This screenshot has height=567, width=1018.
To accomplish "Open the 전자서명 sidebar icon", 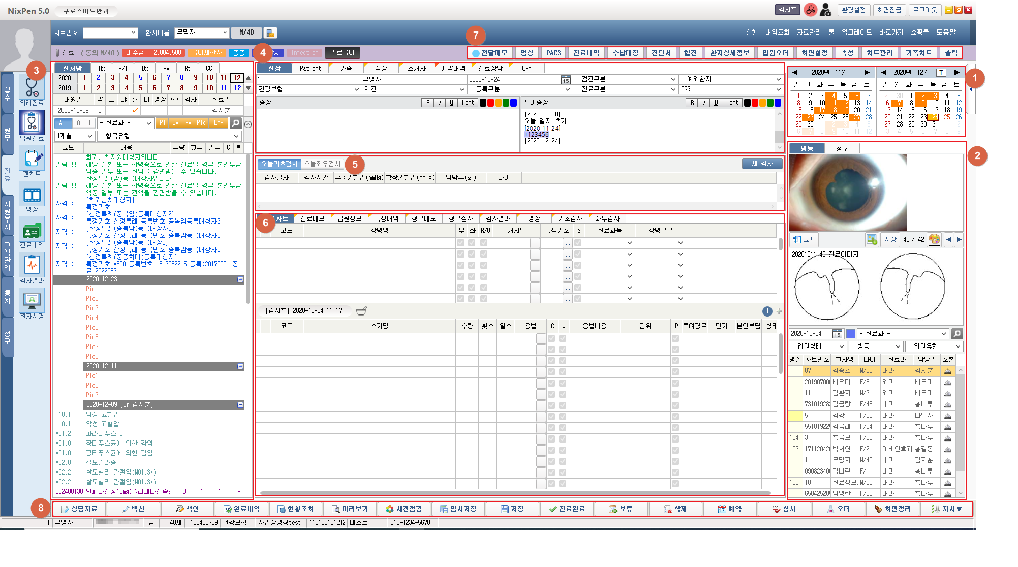I will 32,301.
